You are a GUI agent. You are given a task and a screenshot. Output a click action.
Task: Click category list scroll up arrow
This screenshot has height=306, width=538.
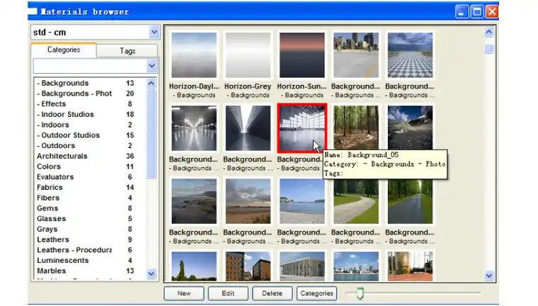point(151,83)
